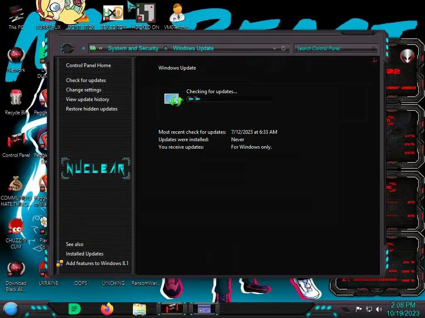Open the help icon in Windows Update
The height and width of the screenshot is (318, 425).
tap(375, 60)
